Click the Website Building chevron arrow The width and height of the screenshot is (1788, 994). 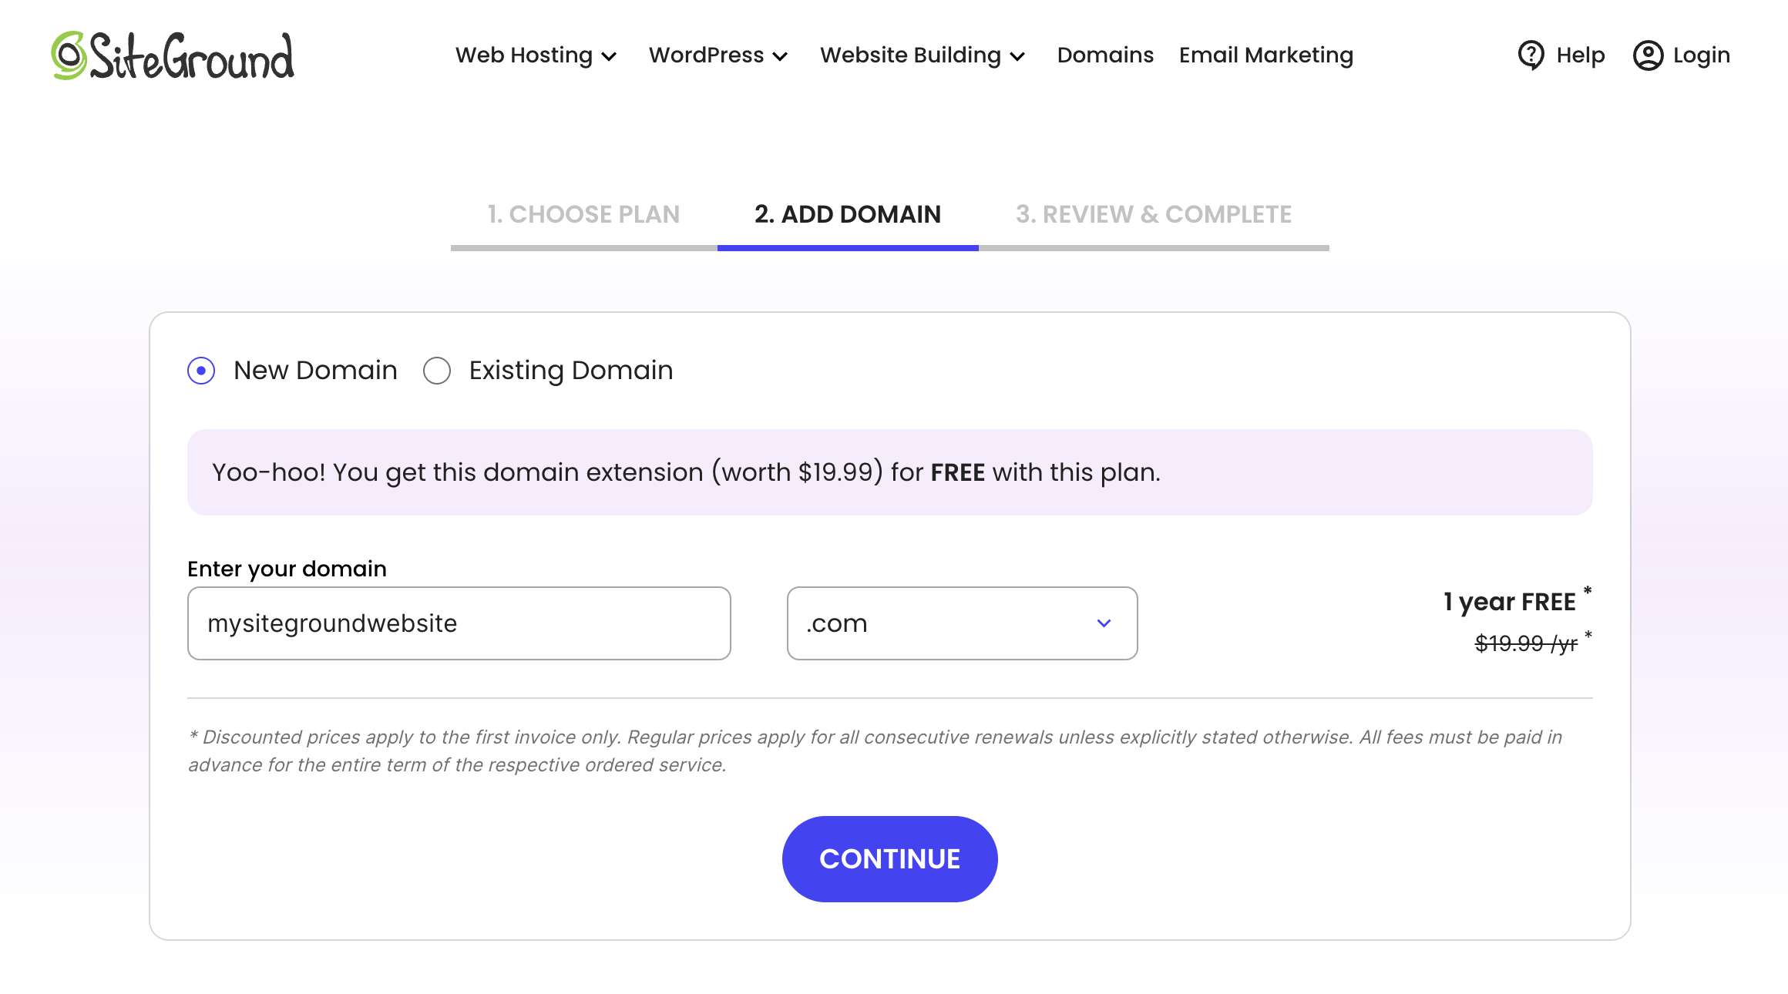coord(1017,56)
